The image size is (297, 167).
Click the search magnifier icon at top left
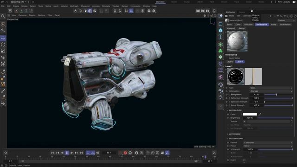pos(3,16)
